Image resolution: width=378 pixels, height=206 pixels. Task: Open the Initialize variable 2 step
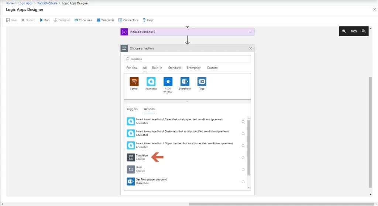click(187, 32)
